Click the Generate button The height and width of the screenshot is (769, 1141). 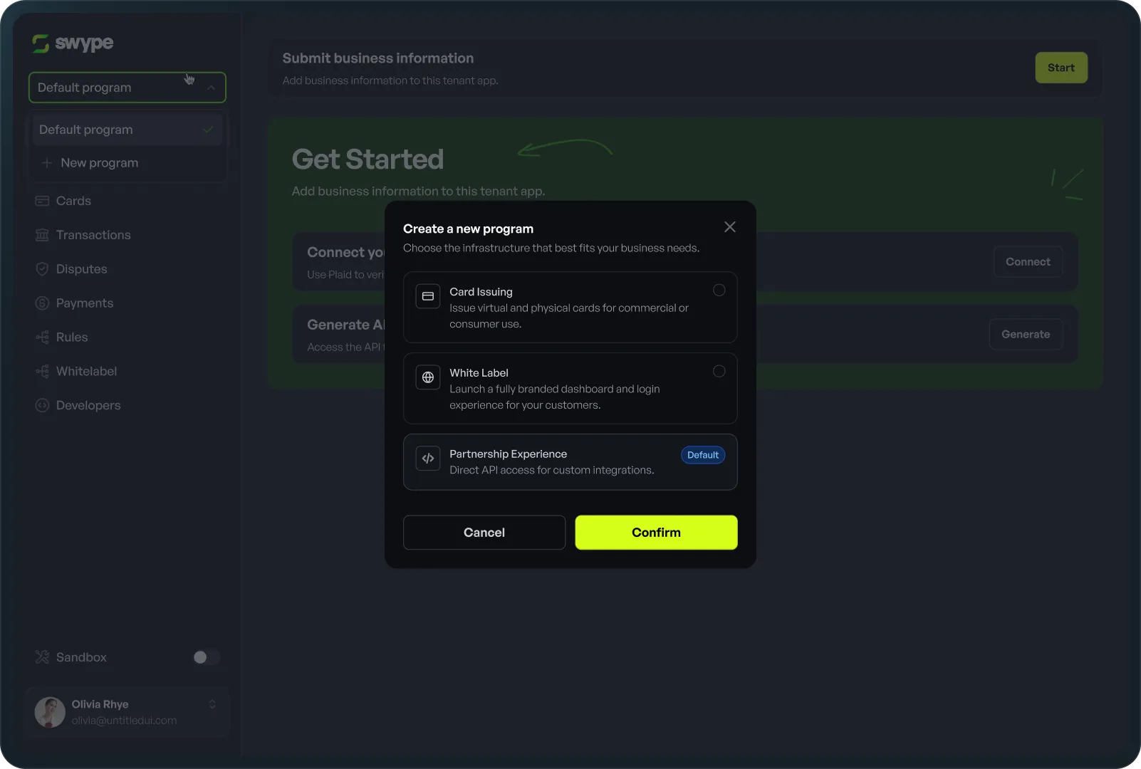pos(1026,335)
